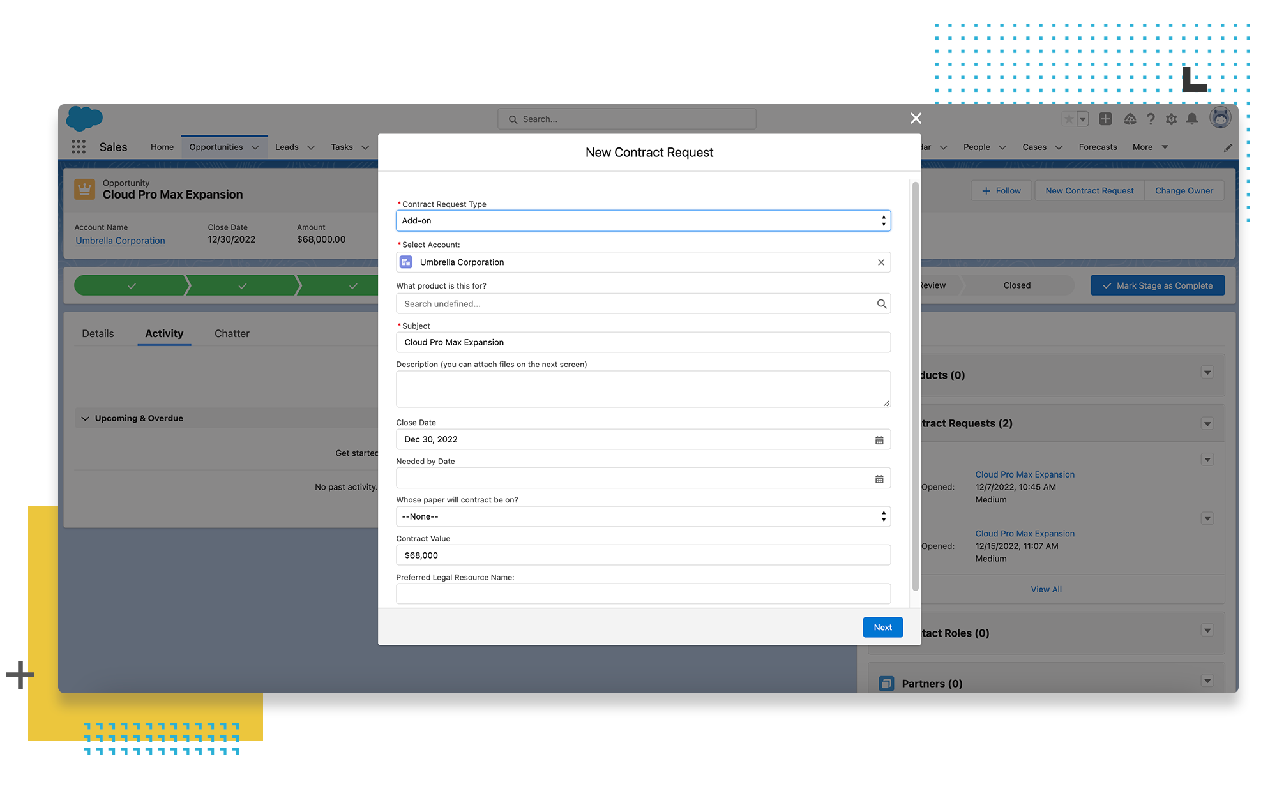
Task: Open the setup gear icon
Action: click(1171, 119)
